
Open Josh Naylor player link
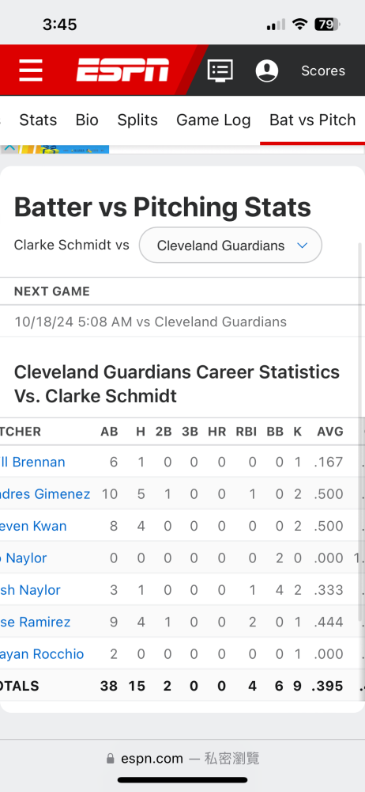tap(30, 590)
